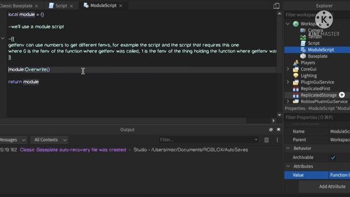Collapse the Attributes properties section

click(x=288, y=166)
